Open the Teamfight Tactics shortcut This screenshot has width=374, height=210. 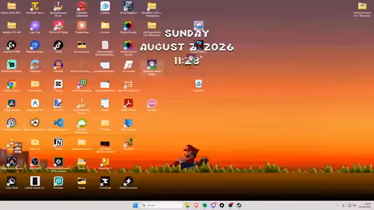coord(35,8)
